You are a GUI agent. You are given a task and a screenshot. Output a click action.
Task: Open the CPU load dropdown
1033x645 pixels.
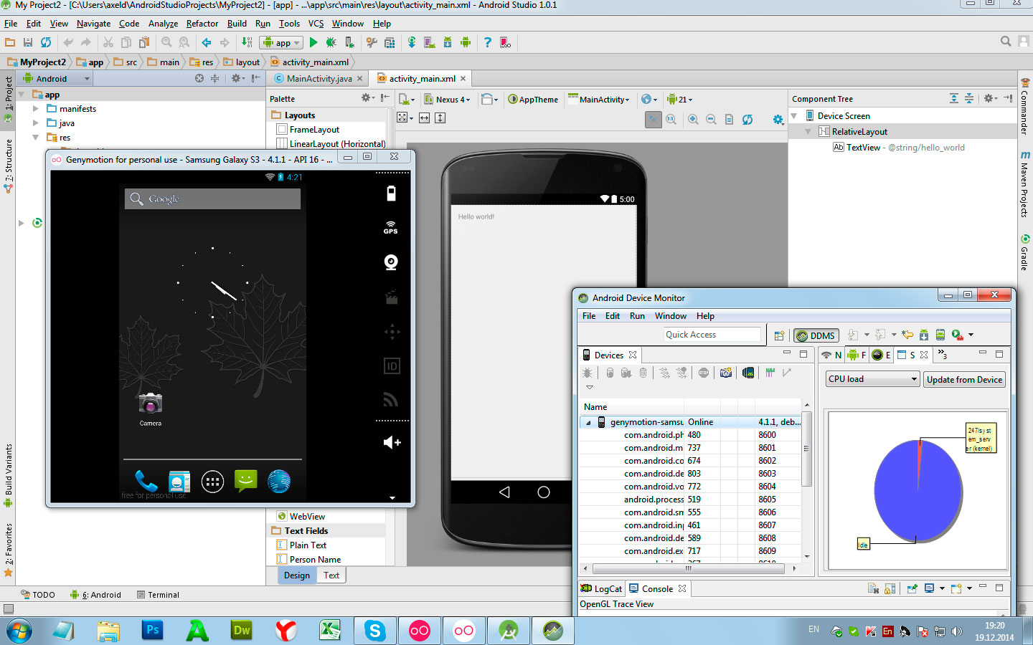coord(872,379)
